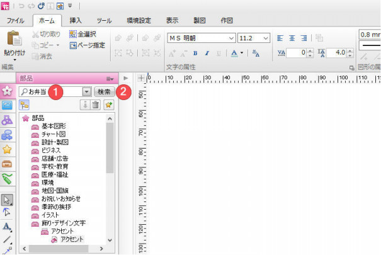Click the 貼り付け (paste) icon
Image resolution: width=381 pixels, height=255 pixels.
point(13,40)
